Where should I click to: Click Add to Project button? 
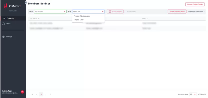115,11
